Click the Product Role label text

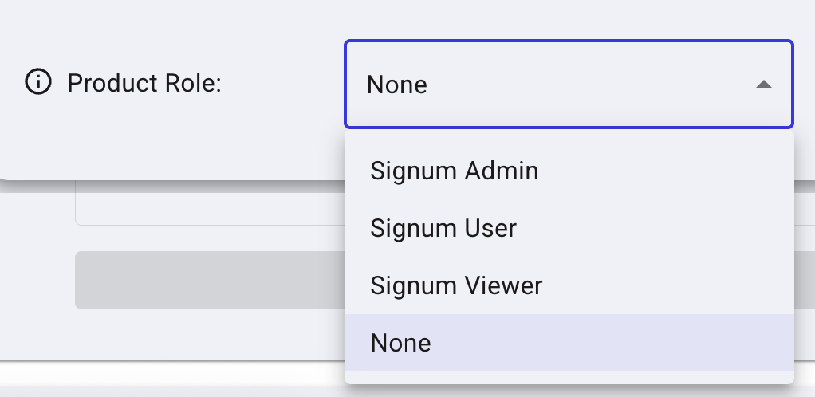[144, 83]
